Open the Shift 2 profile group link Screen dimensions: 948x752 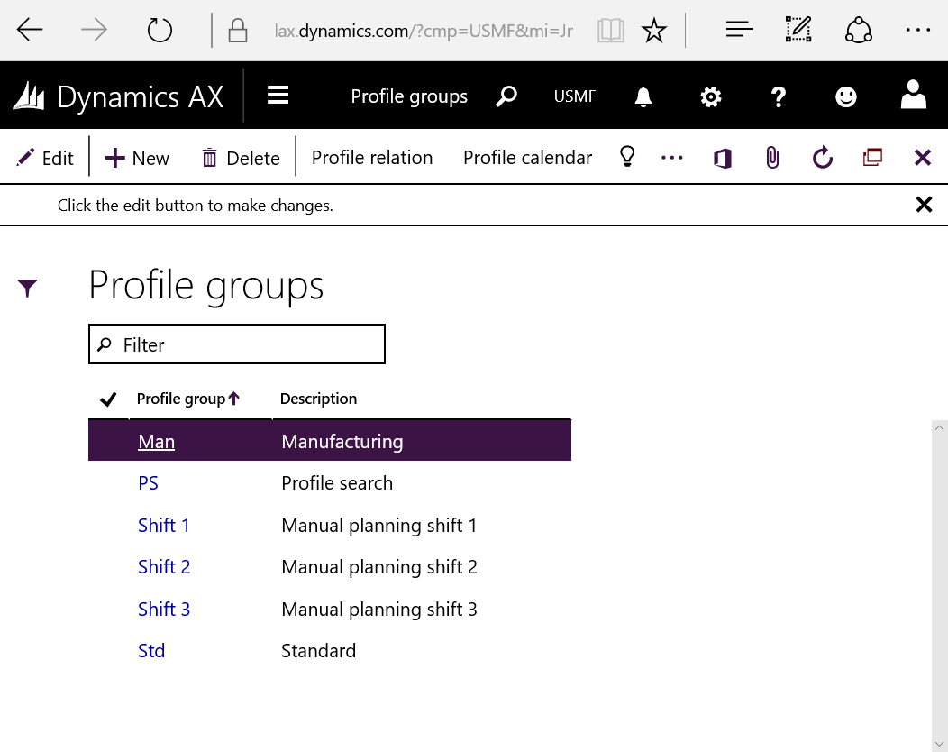(164, 566)
